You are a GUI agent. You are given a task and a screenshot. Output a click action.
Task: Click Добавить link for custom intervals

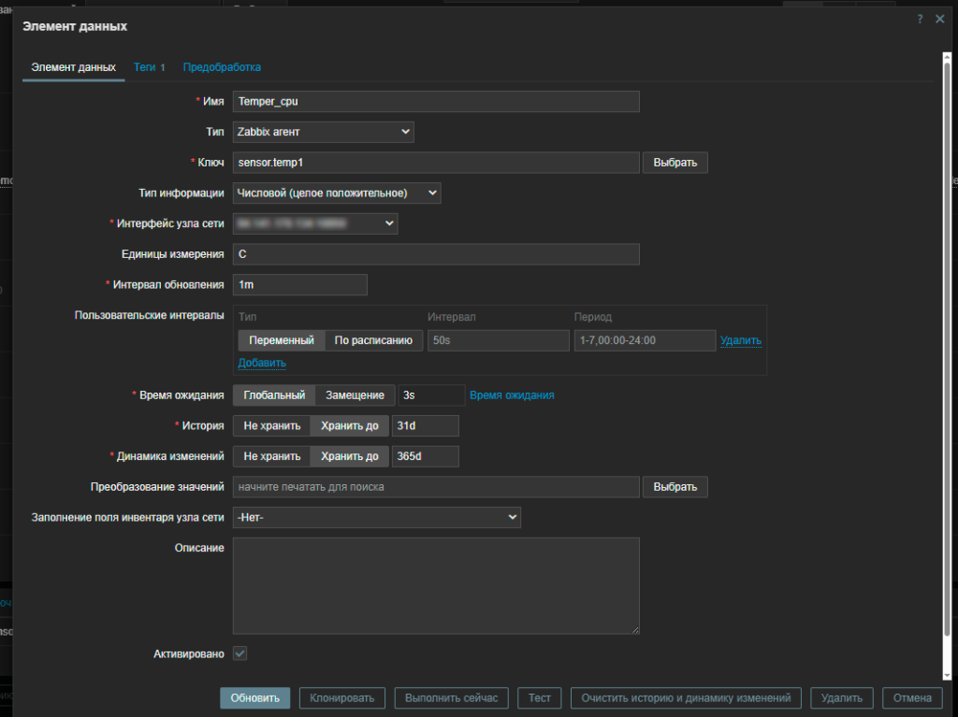pyautogui.click(x=262, y=363)
